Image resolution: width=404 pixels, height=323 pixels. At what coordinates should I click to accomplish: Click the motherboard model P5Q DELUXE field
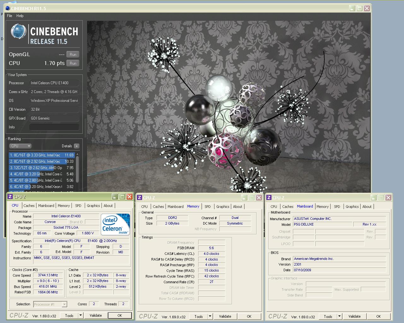point(323,224)
